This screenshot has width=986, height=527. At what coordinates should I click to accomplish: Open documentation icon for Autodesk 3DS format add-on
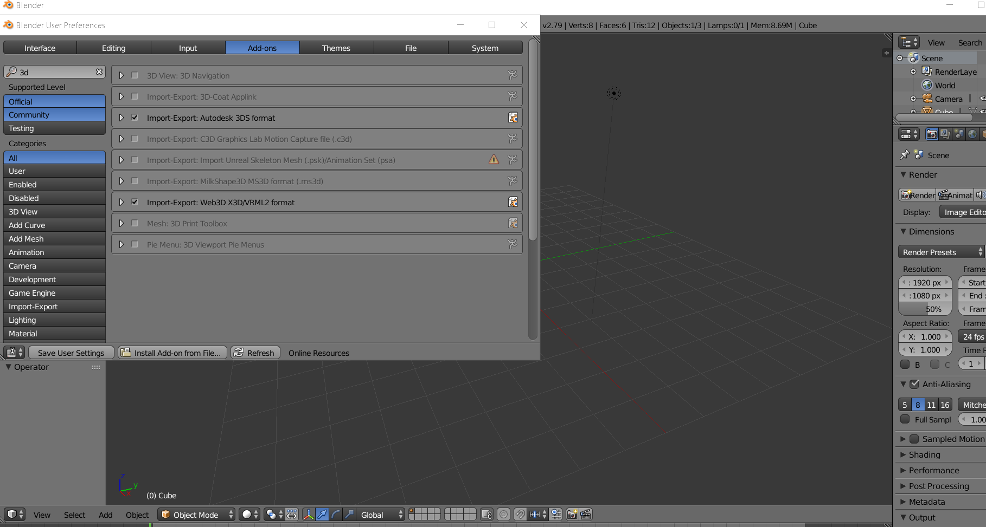[x=513, y=118]
